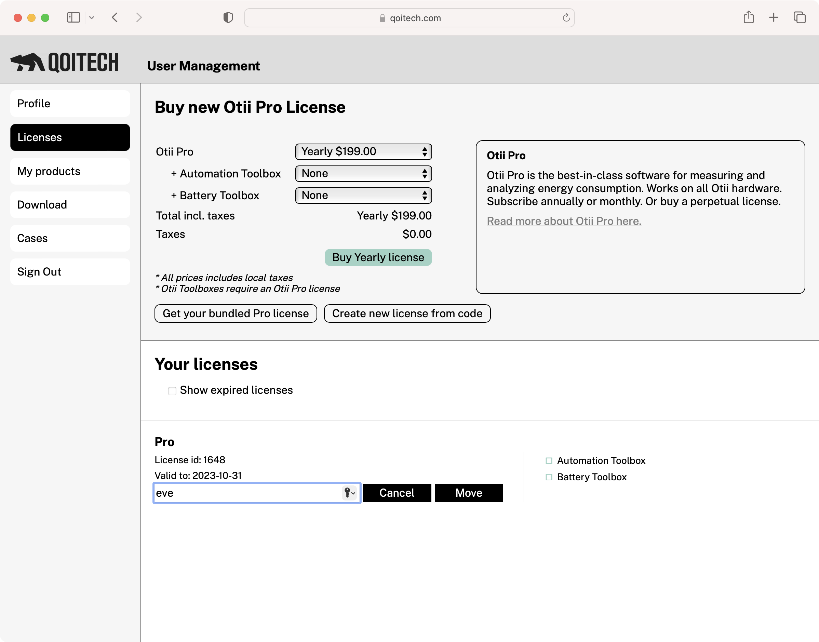Click the field containing eve
Image resolution: width=819 pixels, height=642 pixels.
point(257,492)
